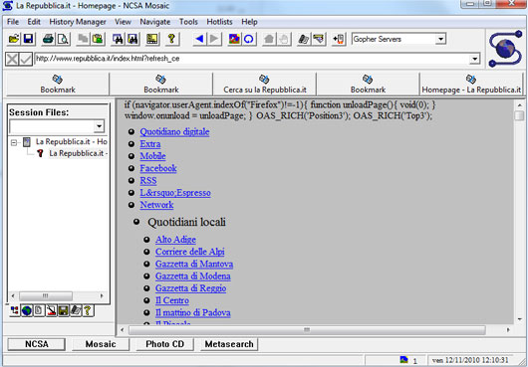Select the document pages sidebar tab icon
The image size is (528, 367).
[x=39, y=310]
